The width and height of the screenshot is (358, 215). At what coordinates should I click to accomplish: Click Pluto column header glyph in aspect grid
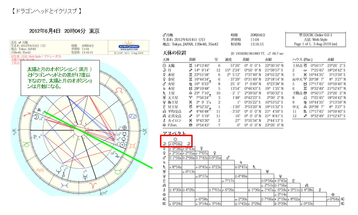(x=293, y=181)
